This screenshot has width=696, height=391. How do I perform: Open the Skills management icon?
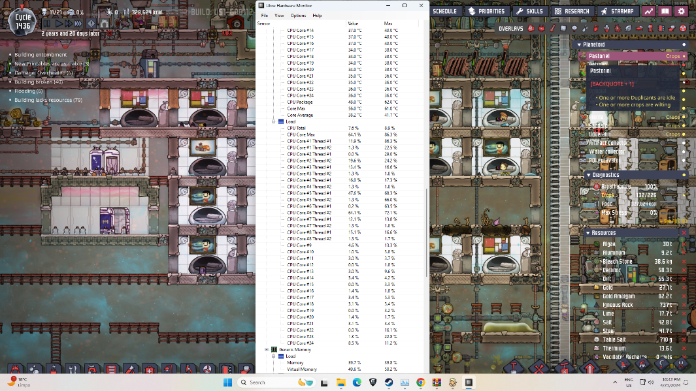(x=530, y=11)
